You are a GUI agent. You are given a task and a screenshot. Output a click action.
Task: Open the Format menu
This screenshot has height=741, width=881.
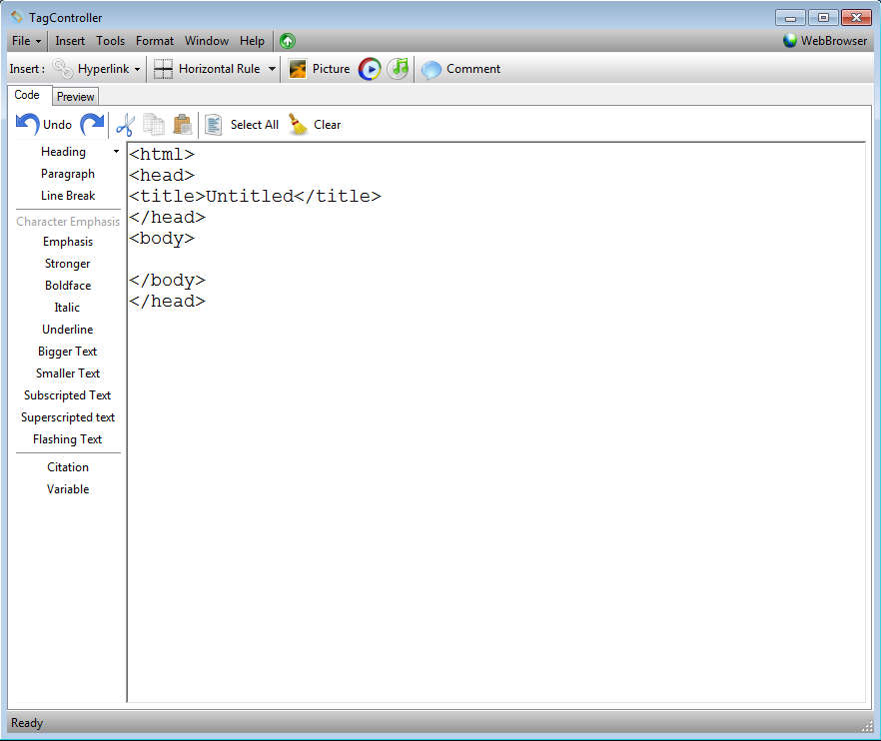pyautogui.click(x=155, y=41)
